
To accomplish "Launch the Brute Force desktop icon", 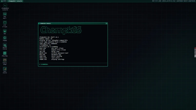I will (x=5, y=46).
